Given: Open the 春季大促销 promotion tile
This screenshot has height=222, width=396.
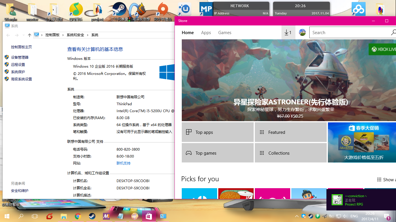Looking at the screenshot, I should tap(362, 142).
